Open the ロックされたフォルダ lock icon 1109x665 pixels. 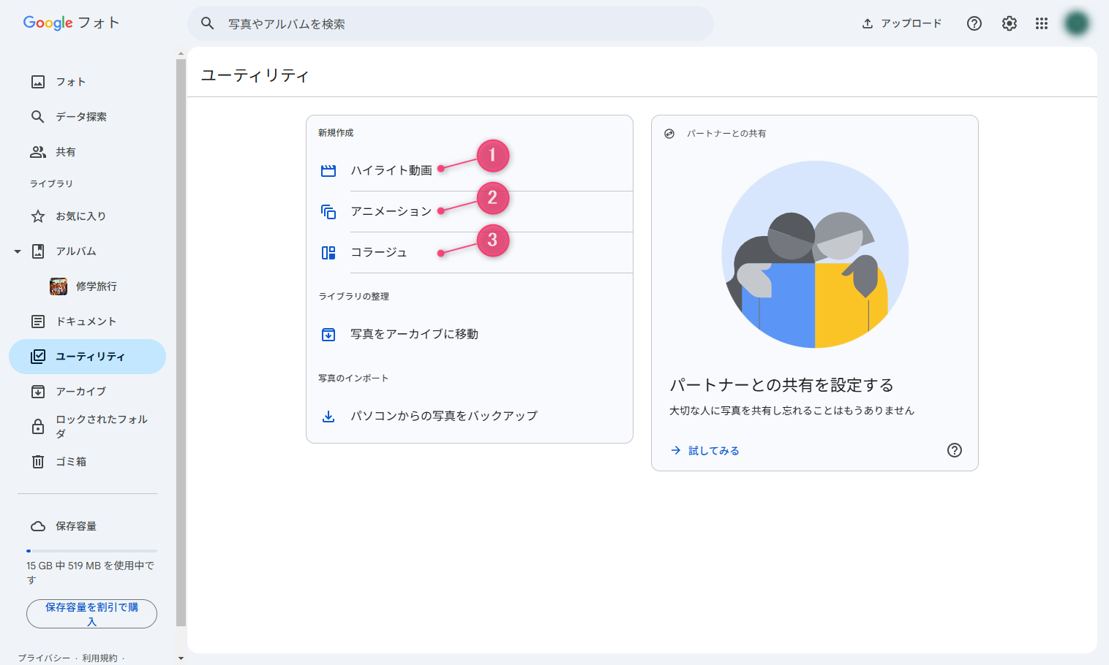coord(37,426)
